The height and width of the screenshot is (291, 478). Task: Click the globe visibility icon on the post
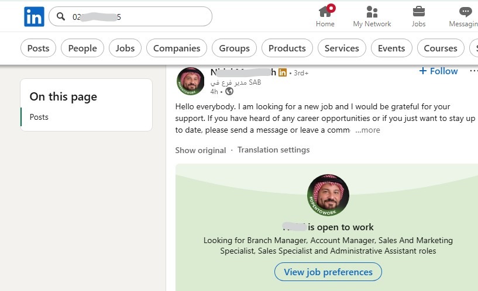pos(229,91)
